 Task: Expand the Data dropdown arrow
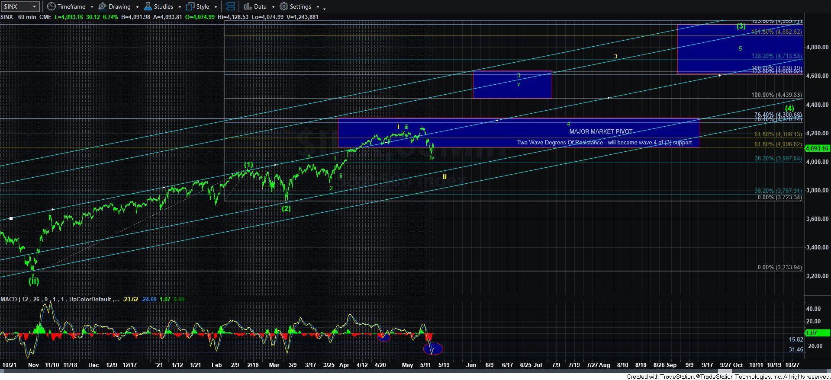[273, 7]
